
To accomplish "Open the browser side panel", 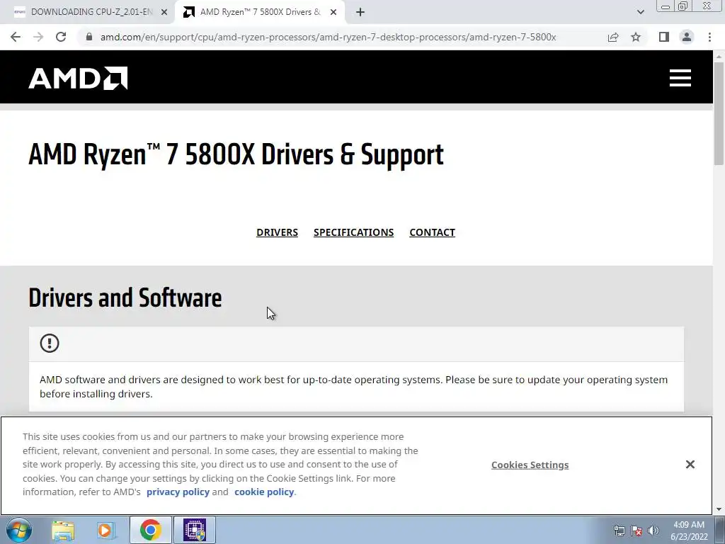I will [x=664, y=37].
